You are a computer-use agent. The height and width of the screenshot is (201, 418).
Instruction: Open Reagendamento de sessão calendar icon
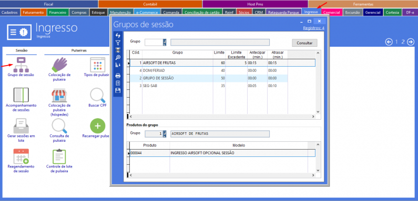[x=21, y=156]
